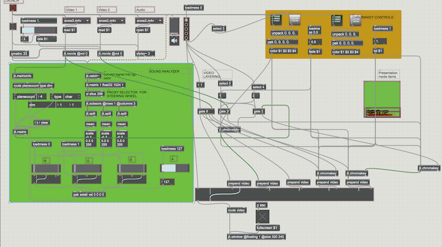Click the 'pak setall val 0 0 0 0' object
442x247 pixels.
tap(90, 195)
